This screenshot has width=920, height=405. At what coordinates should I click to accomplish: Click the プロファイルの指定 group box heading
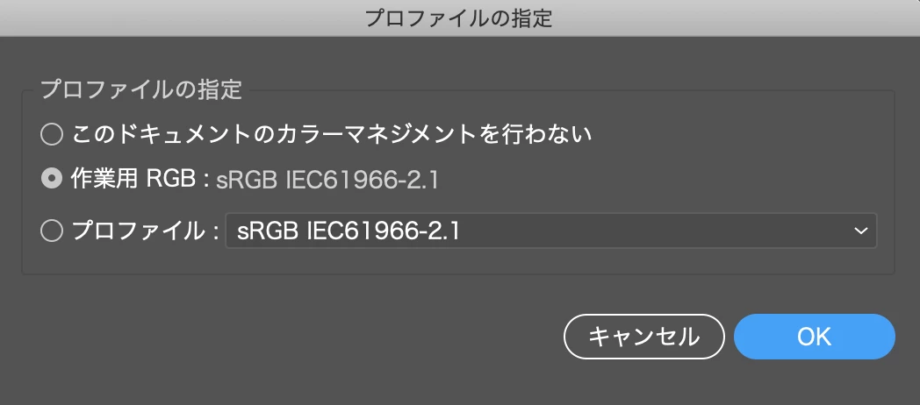point(140,89)
